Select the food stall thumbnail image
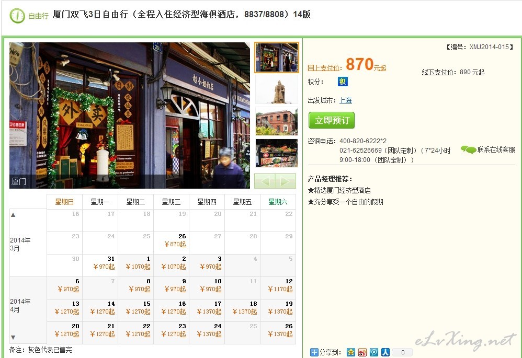The height and width of the screenshot is (358, 522). click(277, 153)
